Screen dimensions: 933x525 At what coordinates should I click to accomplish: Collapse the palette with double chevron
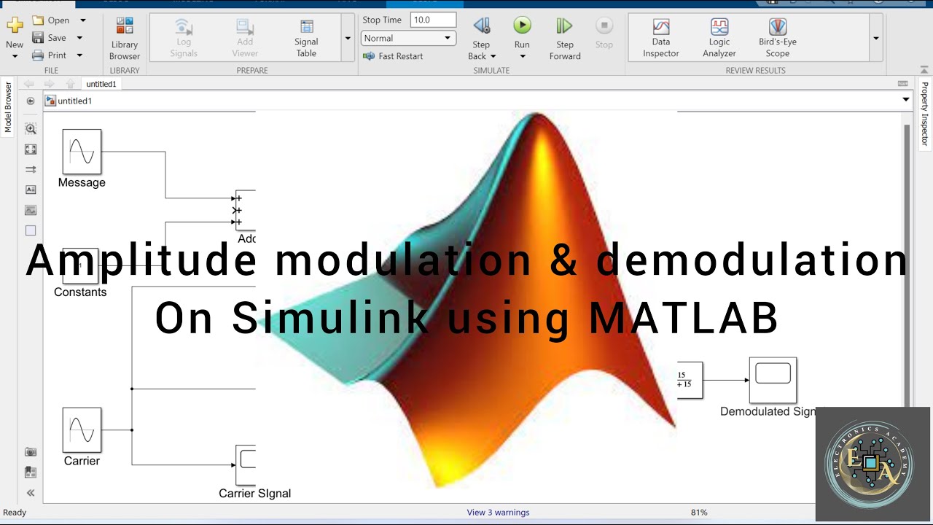point(31,493)
